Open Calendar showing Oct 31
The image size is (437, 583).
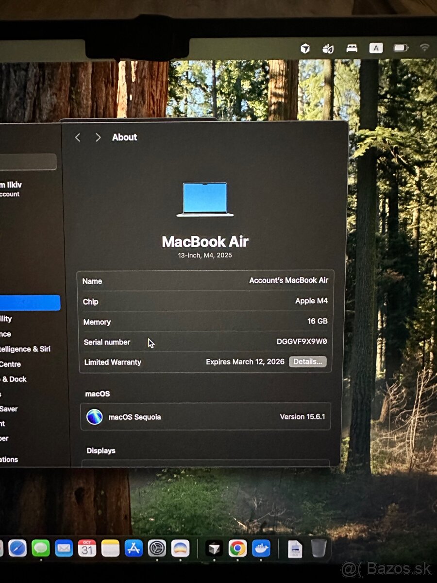point(87,549)
